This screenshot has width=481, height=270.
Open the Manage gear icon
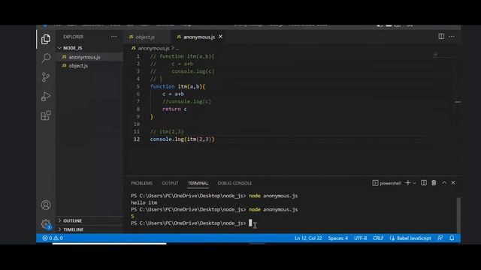click(x=46, y=223)
